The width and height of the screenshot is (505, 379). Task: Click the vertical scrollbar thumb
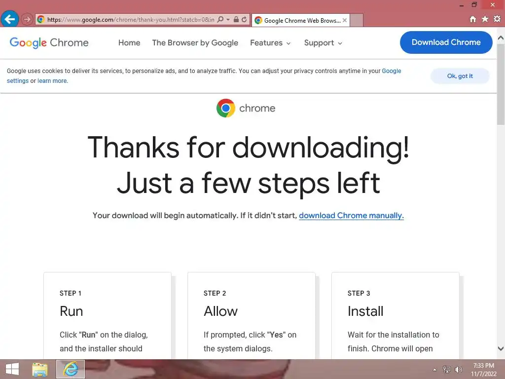[501, 84]
